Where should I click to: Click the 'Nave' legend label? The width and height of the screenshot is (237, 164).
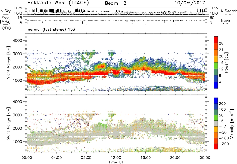(225, 20)
